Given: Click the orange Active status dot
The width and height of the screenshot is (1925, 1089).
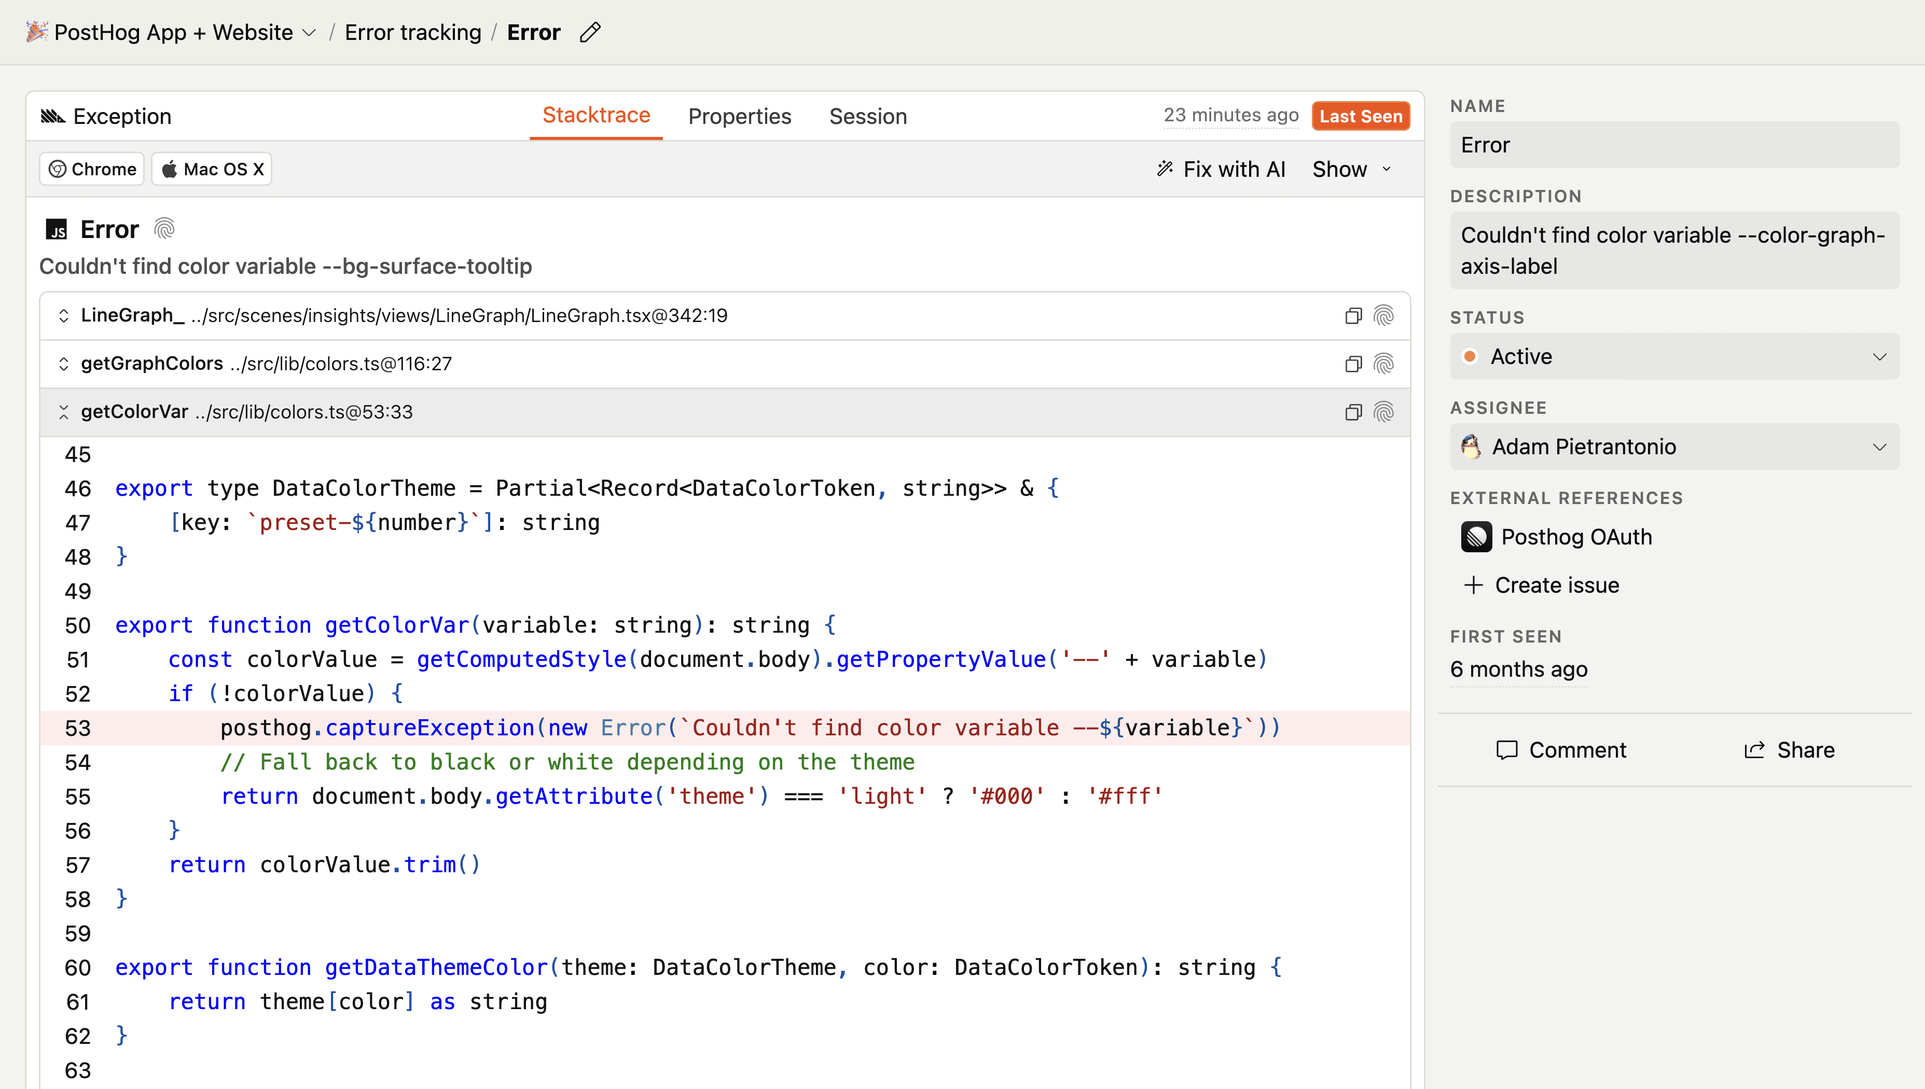Looking at the screenshot, I should [1470, 357].
